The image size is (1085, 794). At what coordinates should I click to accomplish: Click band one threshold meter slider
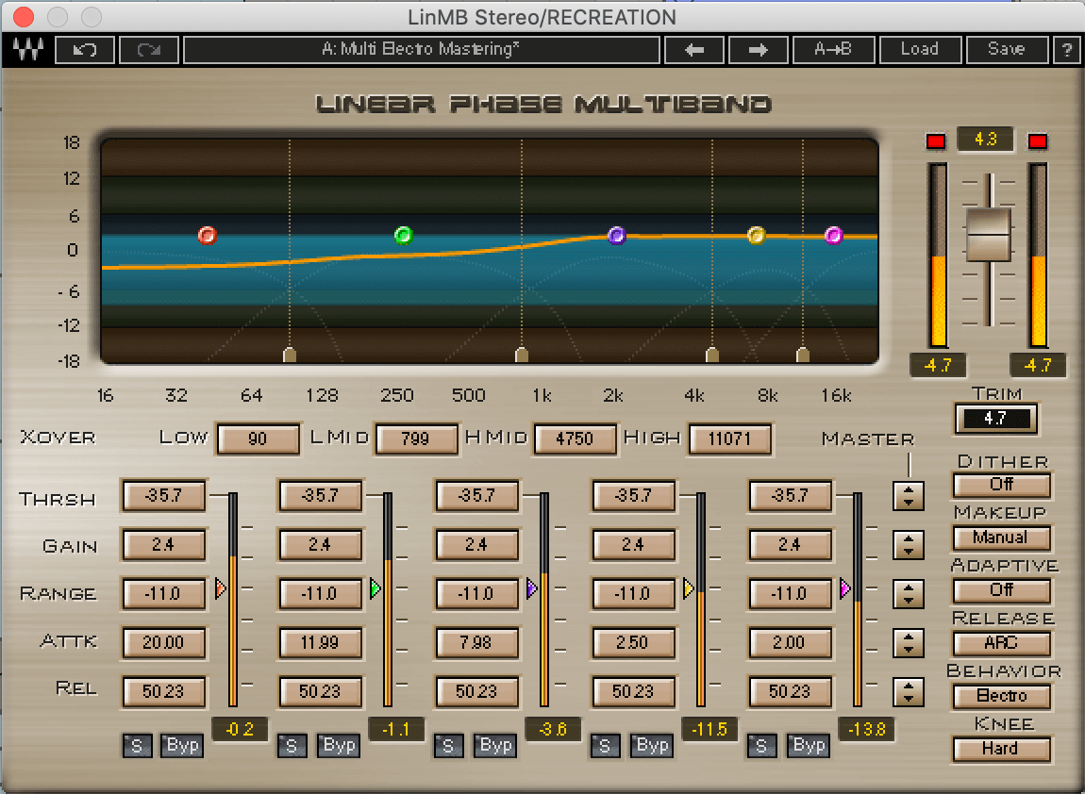pyautogui.click(x=233, y=599)
